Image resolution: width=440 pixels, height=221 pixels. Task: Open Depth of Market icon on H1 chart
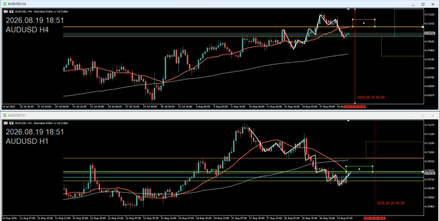click(x=12, y=123)
